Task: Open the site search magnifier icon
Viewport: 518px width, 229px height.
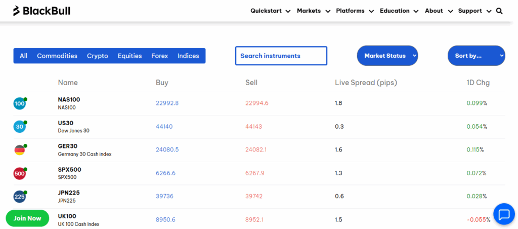Action: coord(499,11)
